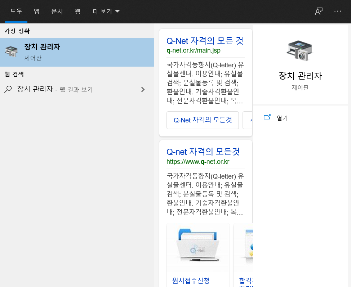
Task: Click the q-net.or.kr/main.jsp URL
Action: 194,50
